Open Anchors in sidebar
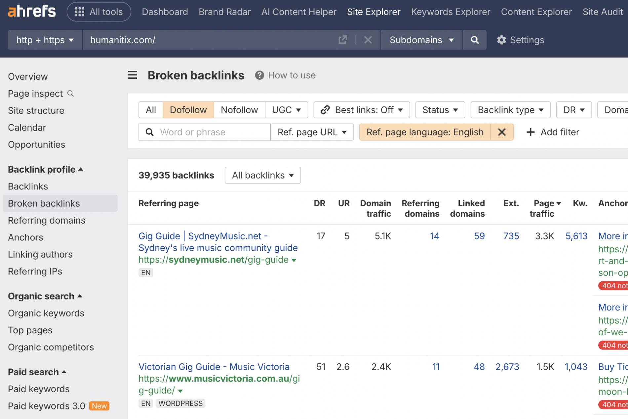This screenshot has height=419, width=628. click(x=25, y=237)
